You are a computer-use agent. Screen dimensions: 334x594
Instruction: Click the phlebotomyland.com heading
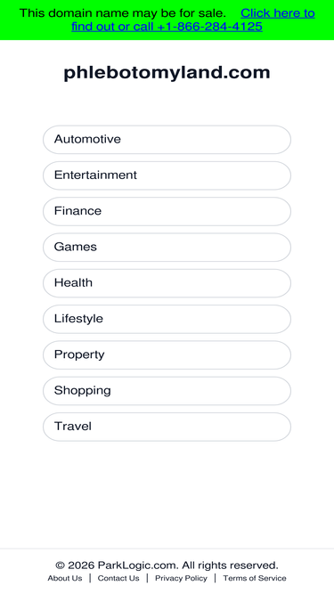pyautogui.click(x=167, y=72)
